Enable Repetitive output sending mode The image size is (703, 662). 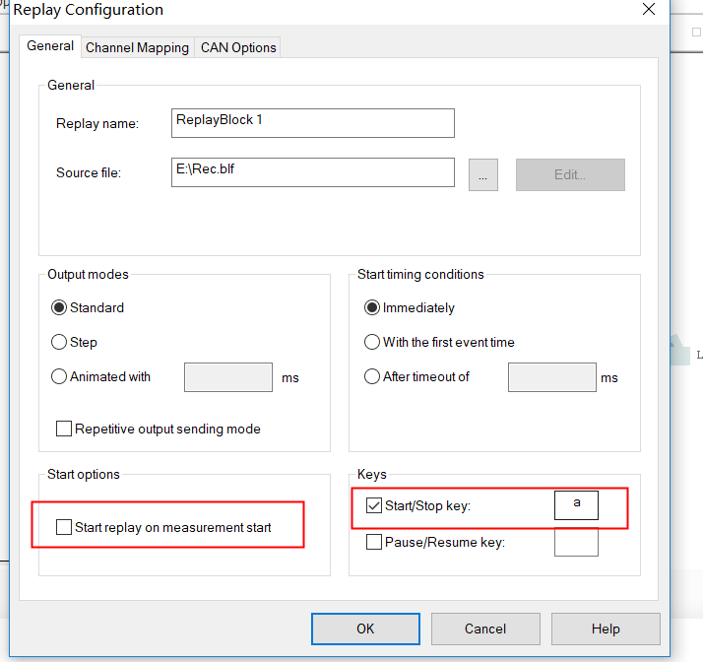65,429
